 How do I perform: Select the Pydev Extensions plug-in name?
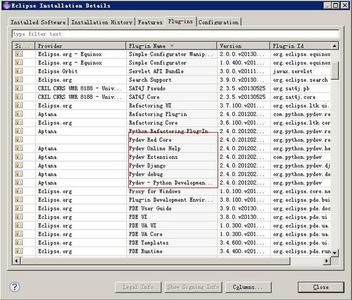click(153, 157)
